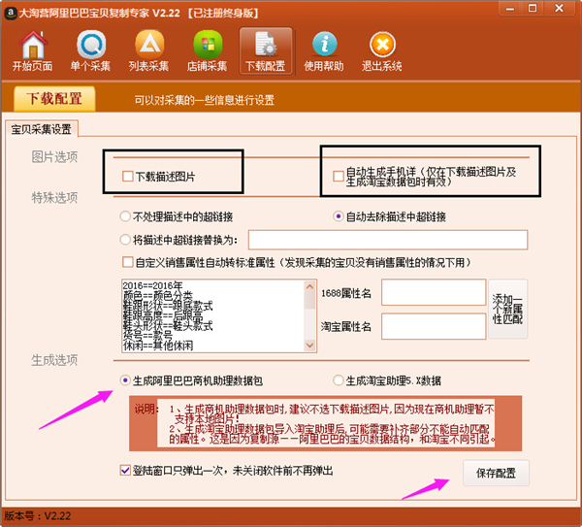582x527 pixels.
Task: Click the 退出系统 exit icon
Action: coord(382,50)
